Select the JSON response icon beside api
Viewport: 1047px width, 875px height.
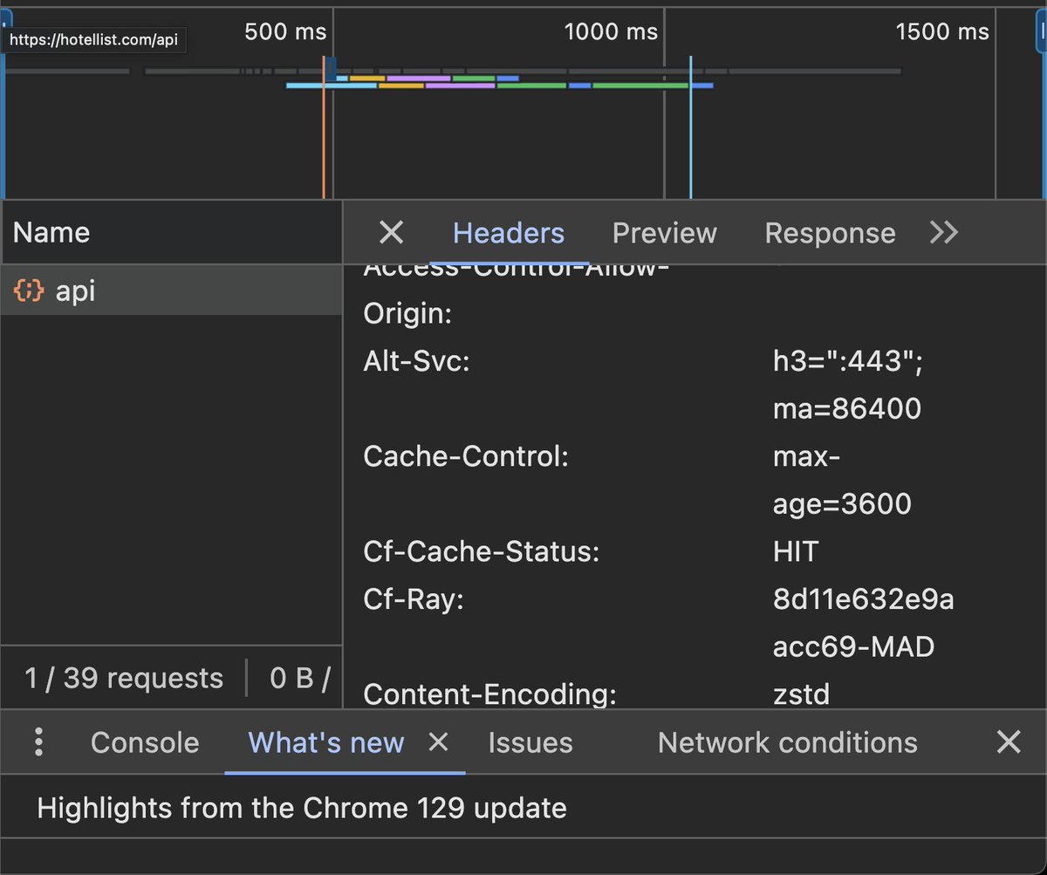pyautogui.click(x=27, y=291)
